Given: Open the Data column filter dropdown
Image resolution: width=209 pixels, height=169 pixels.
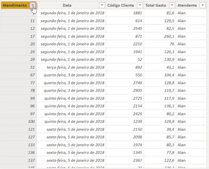Looking at the screenshot, I should 102,5.
